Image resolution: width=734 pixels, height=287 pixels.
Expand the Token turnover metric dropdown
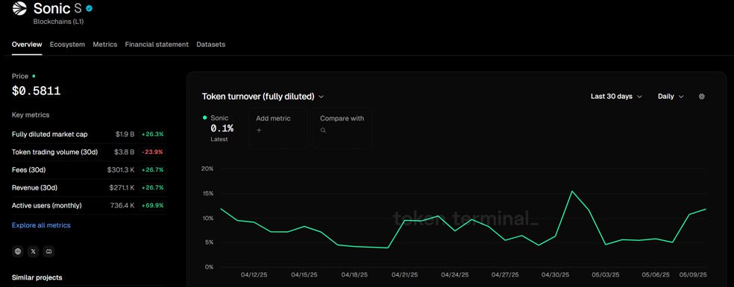point(263,97)
